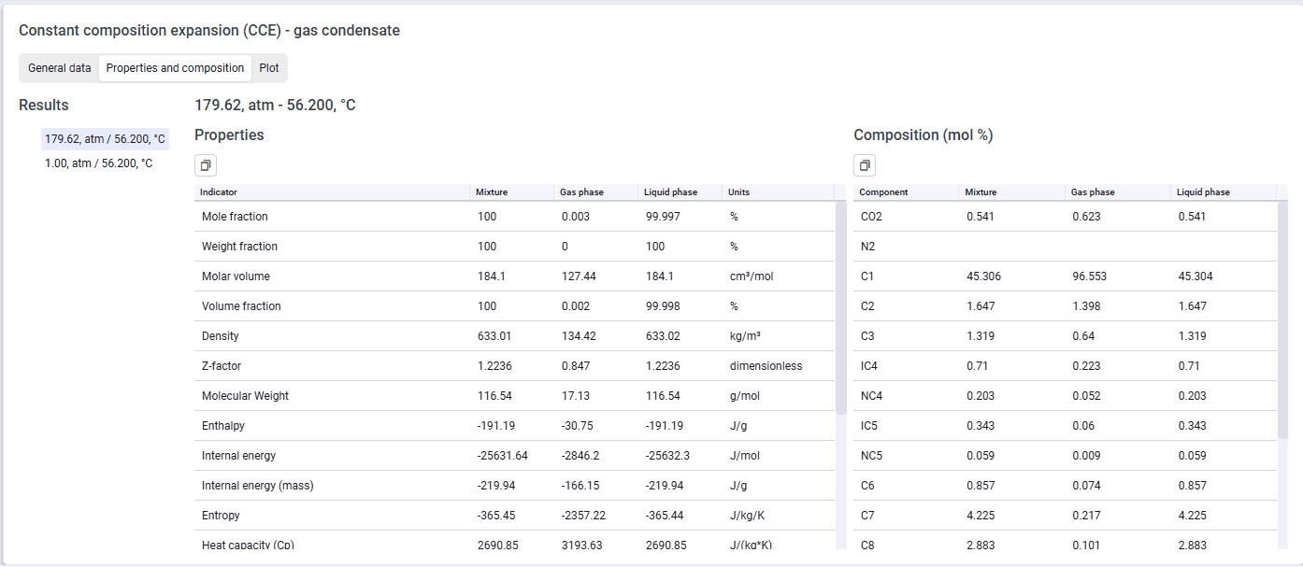Click the Internal energy (mass) indicator cell

coord(332,486)
